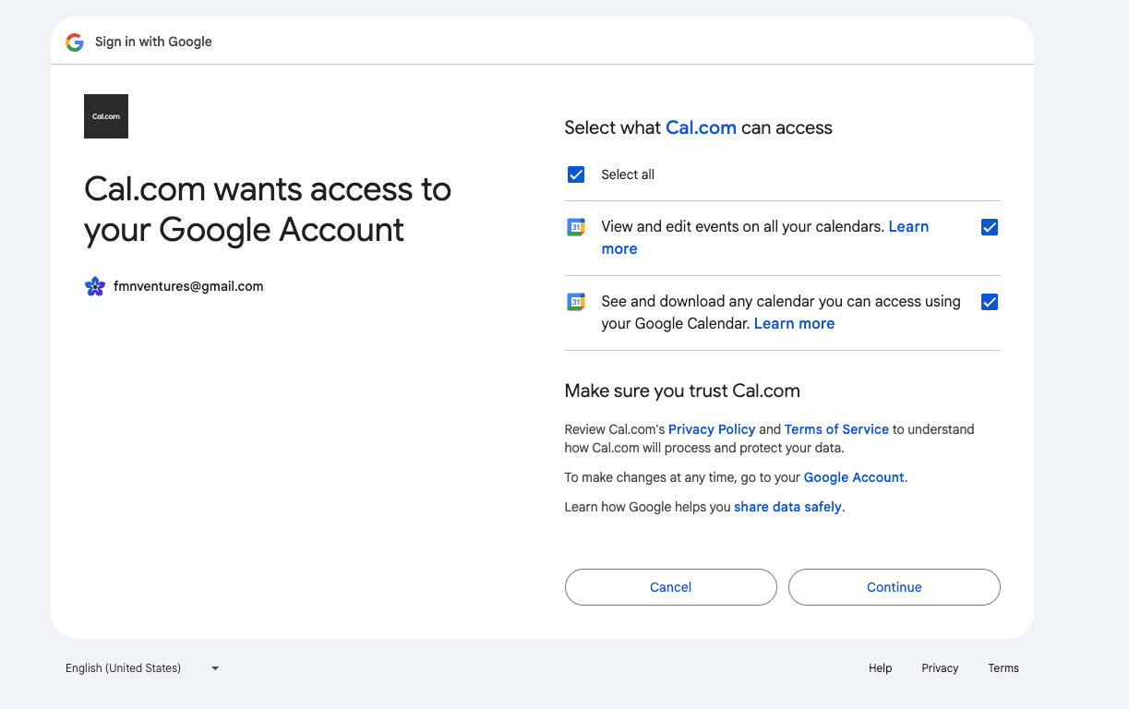Click Help in the footer
This screenshot has width=1129, height=709.
point(880,667)
